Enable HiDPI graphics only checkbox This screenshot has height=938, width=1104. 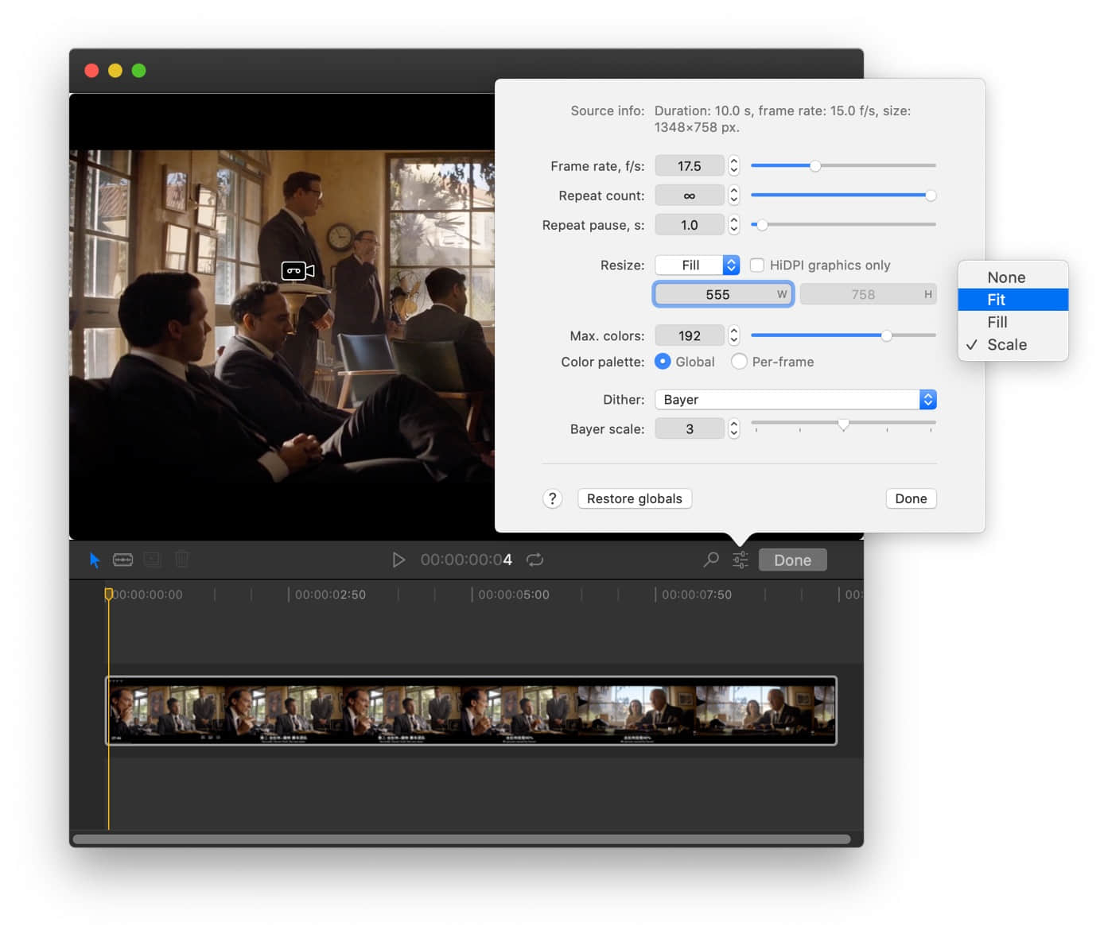(757, 265)
